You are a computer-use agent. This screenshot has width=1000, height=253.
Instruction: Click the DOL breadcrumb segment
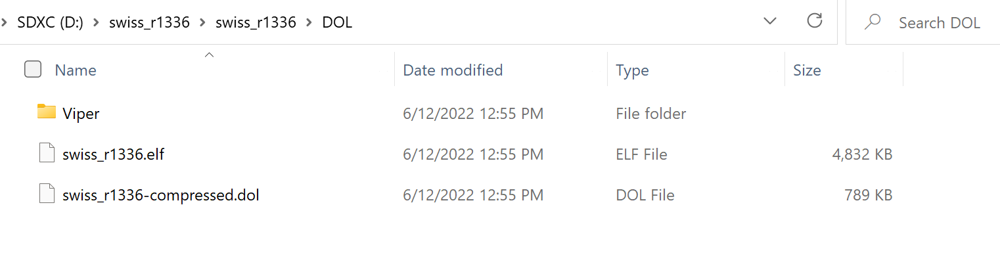337,22
